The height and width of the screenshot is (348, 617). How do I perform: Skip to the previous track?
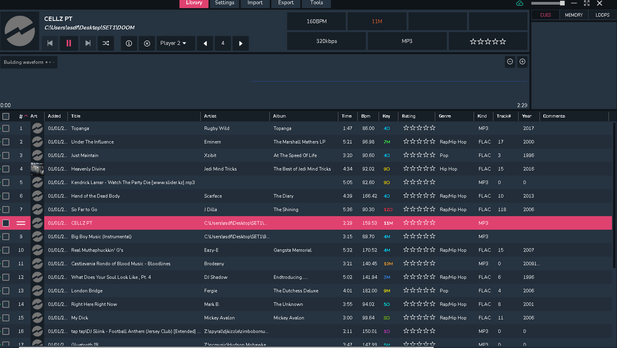50,43
